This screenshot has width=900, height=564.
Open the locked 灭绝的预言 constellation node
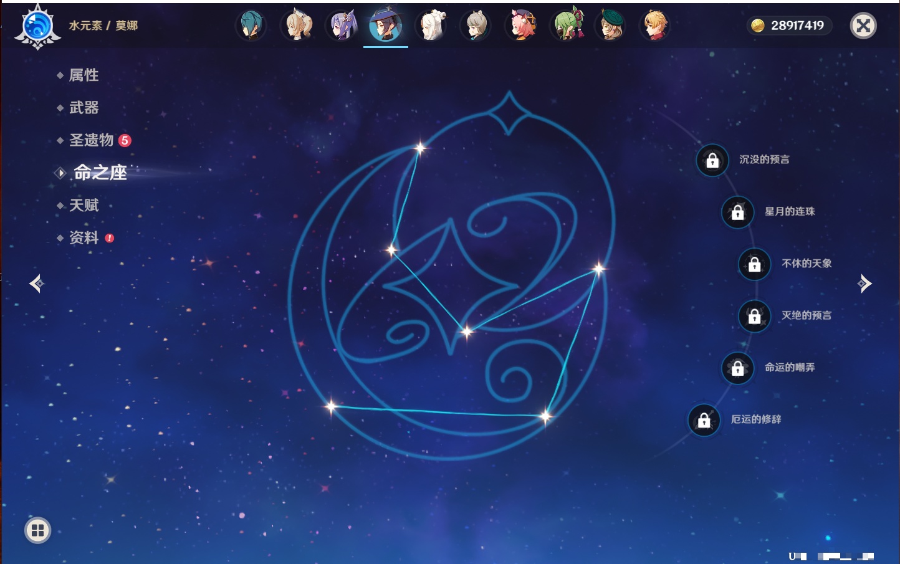(x=755, y=317)
